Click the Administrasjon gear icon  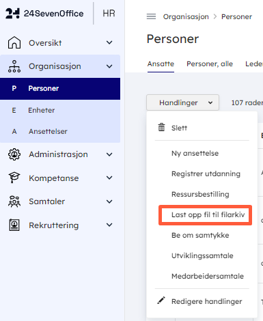coord(14,154)
